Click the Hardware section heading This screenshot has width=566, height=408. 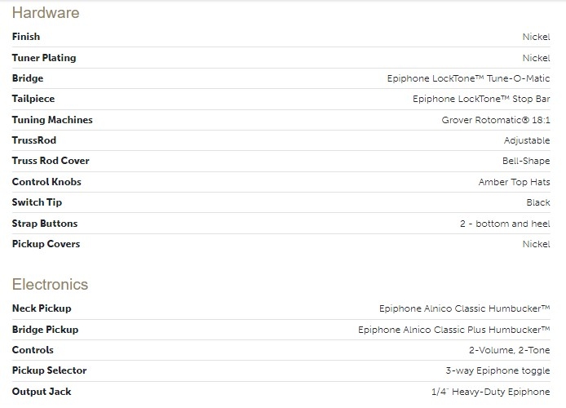[x=46, y=13]
